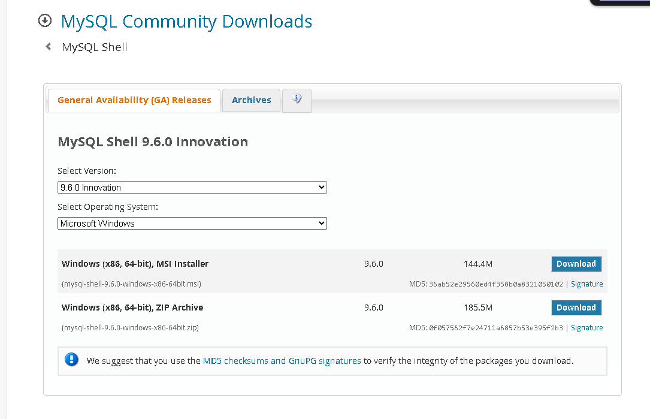Open MD5 checksums and GnuPG signatures link
This screenshot has height=419, width=650.
pyautogui.click(x=282, y=361)
